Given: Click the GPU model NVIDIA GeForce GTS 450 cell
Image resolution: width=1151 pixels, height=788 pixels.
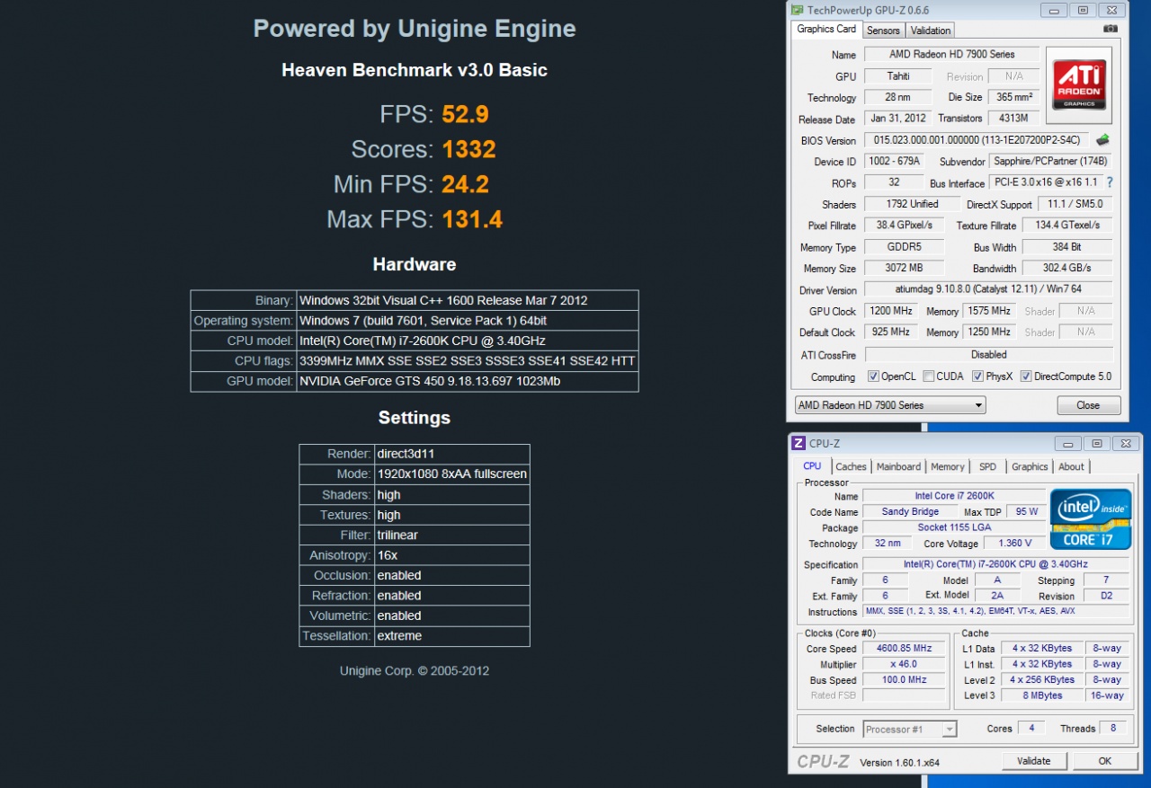Looking at the screenshot, I should [x=468, y=381].
